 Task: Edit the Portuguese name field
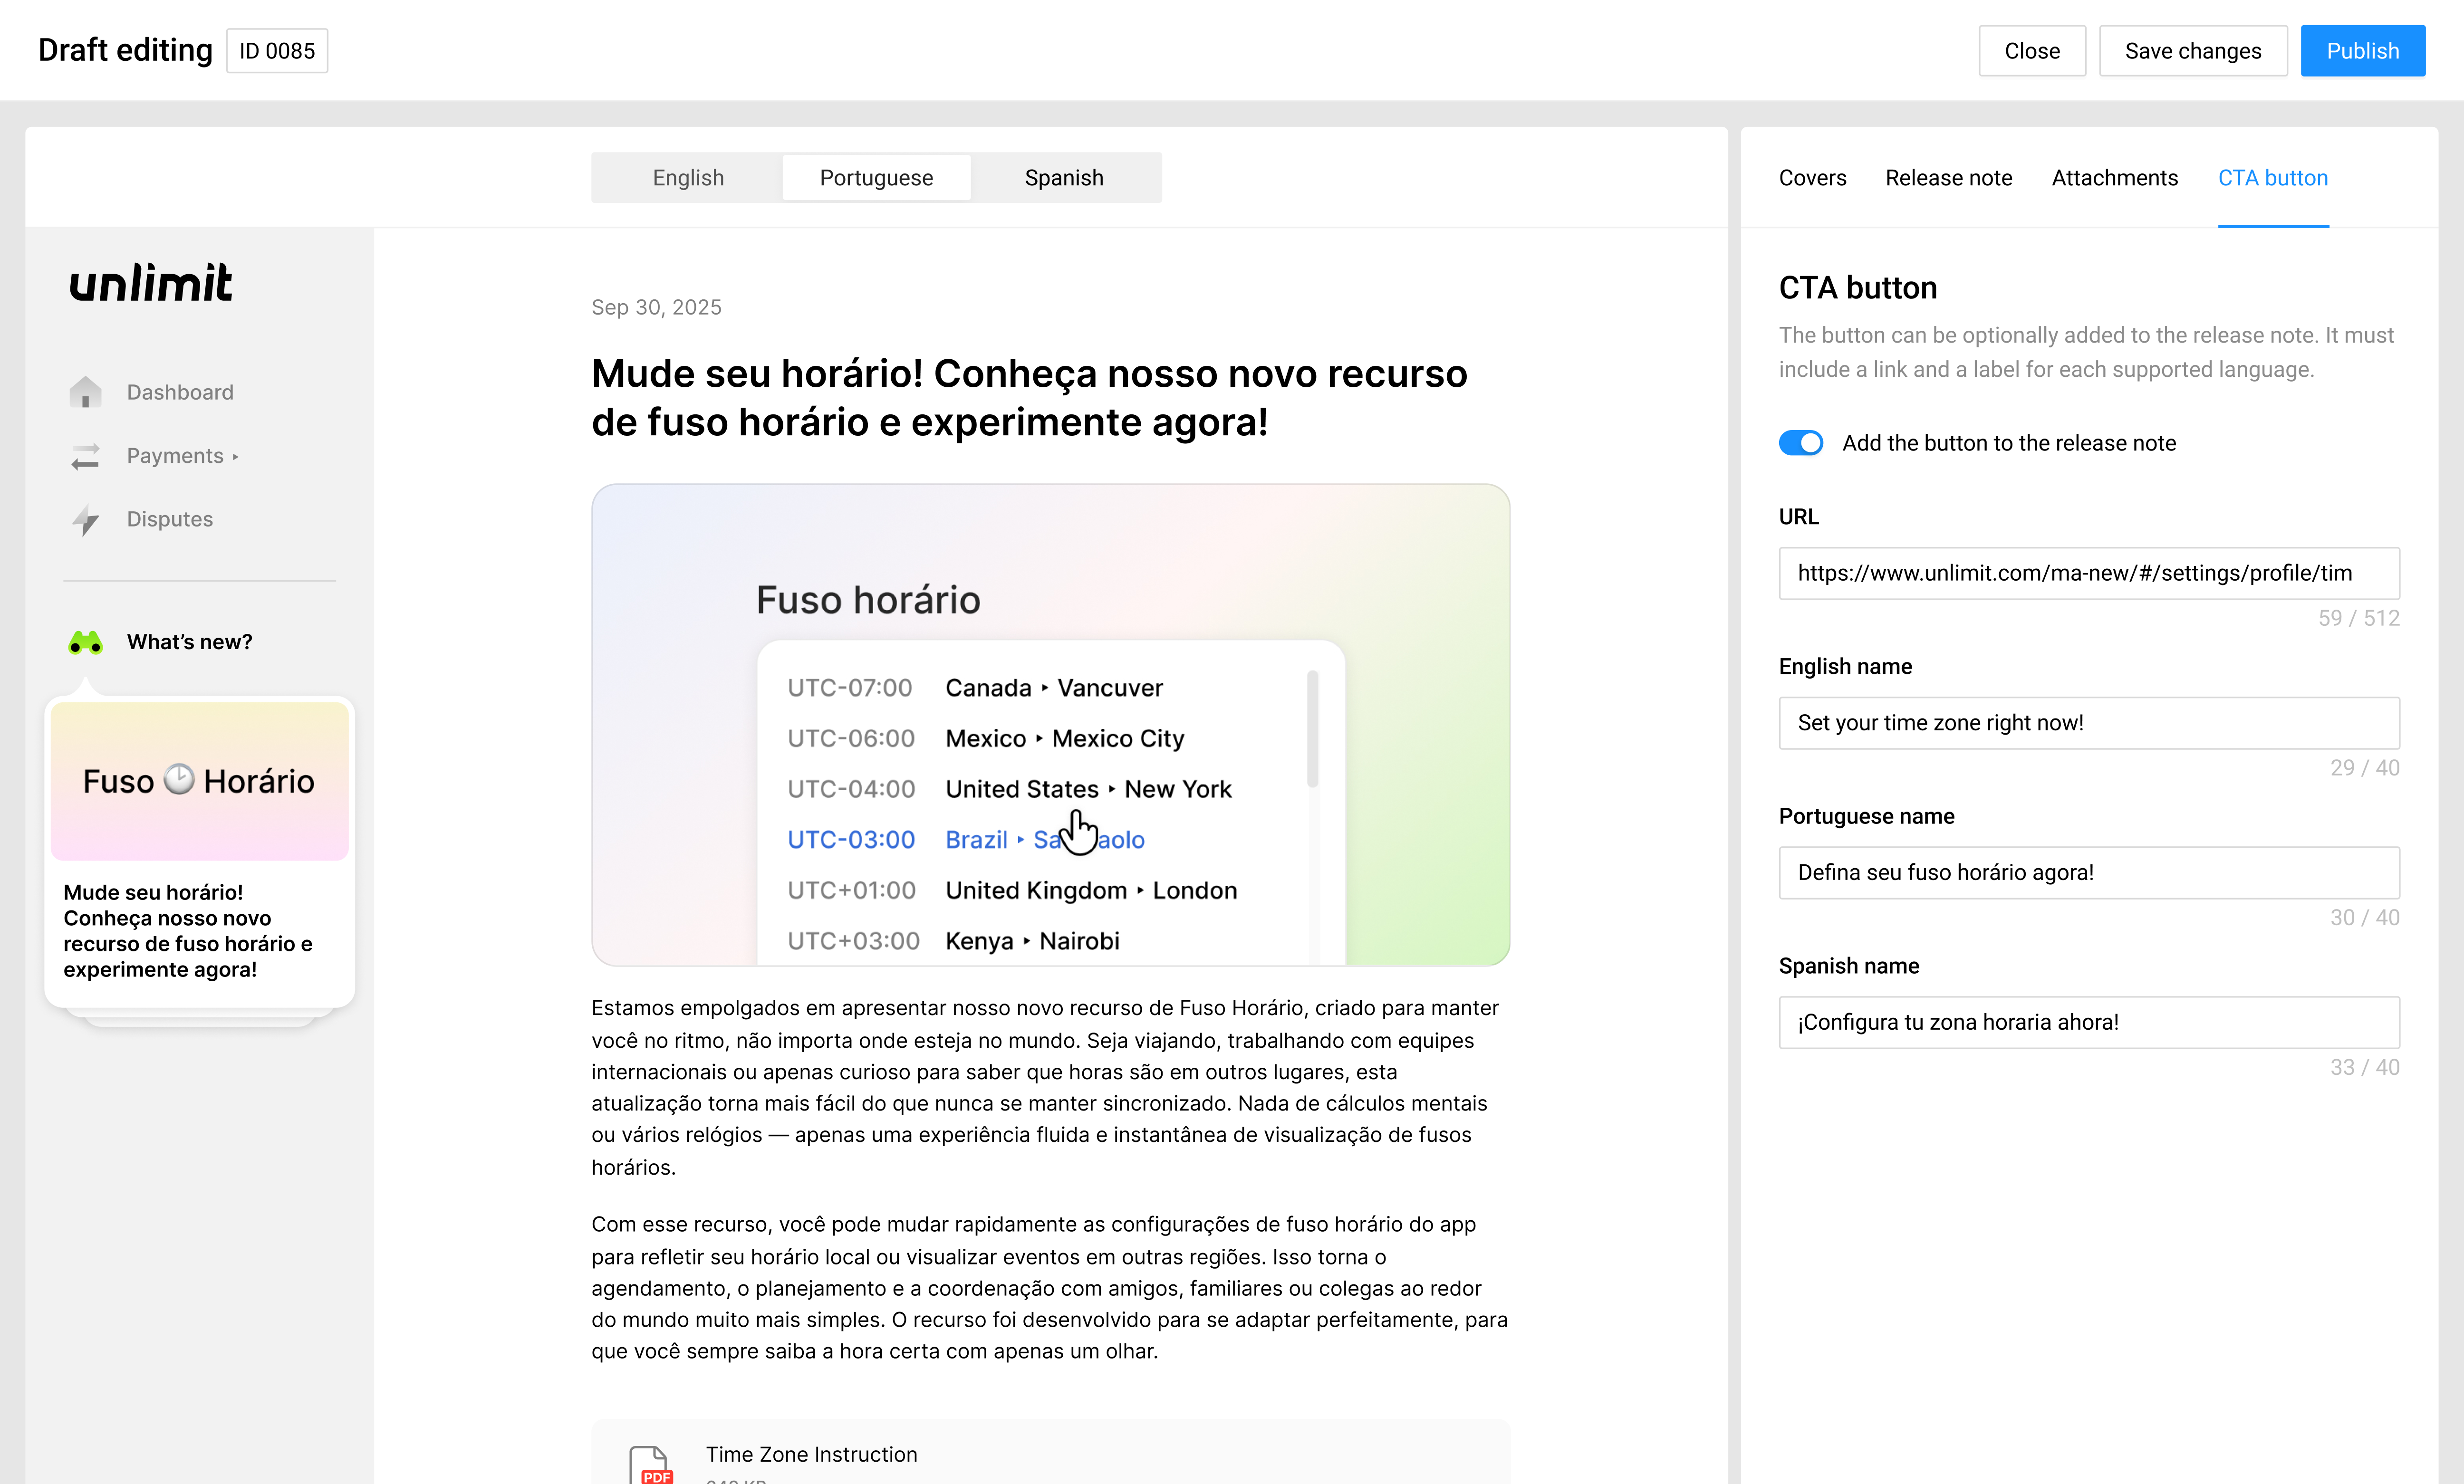pyautogui.click(x=2089, y=873)
